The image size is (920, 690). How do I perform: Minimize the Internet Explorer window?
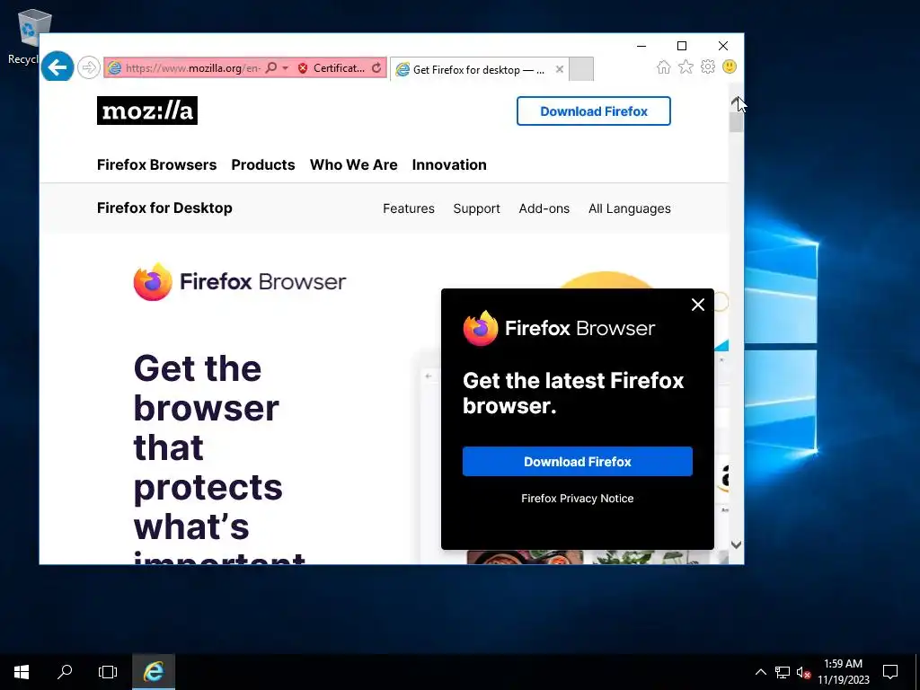click(x=641, y=46)
